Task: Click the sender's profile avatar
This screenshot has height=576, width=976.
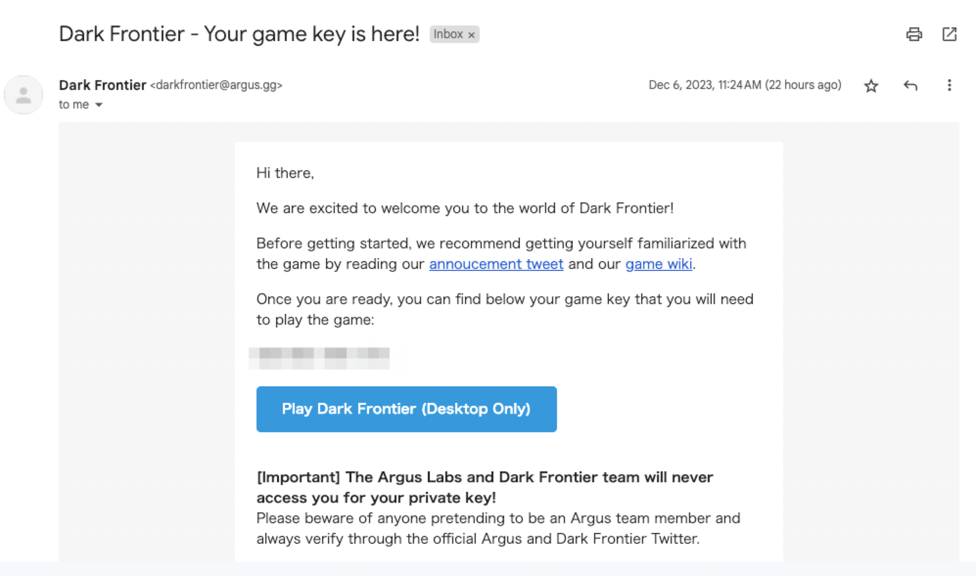Action: pyautogui.click(x=23, y=94)
